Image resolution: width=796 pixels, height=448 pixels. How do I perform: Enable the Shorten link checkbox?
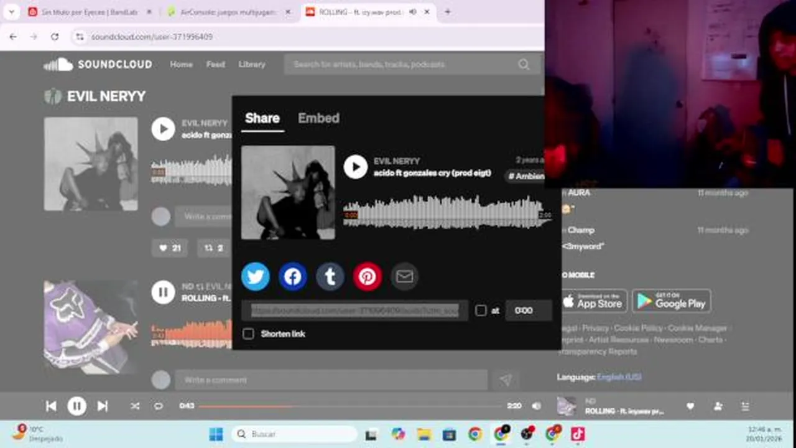click(x=248, y=334)
